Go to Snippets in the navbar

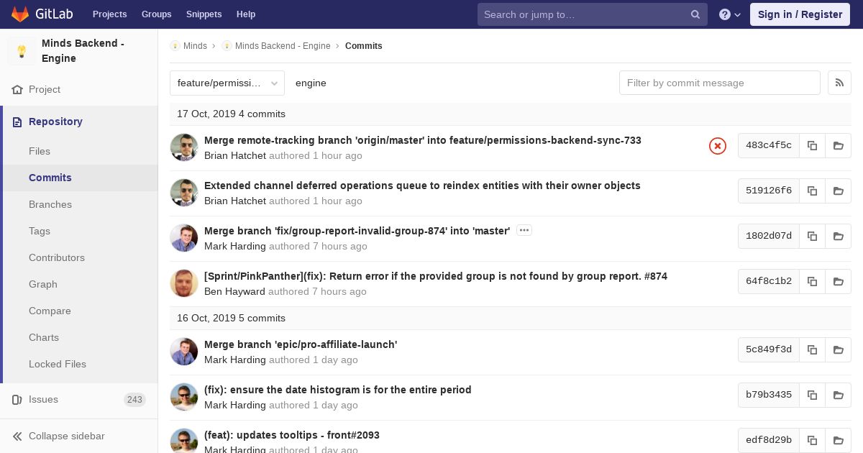pos(204,14)
